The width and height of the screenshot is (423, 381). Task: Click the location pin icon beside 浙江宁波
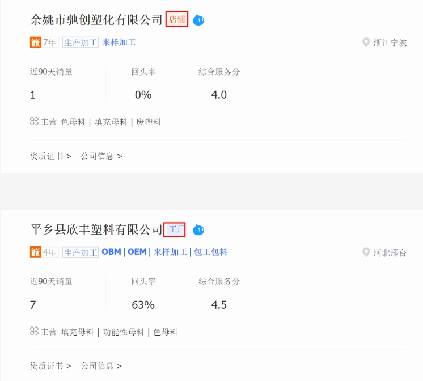[366, 42]
